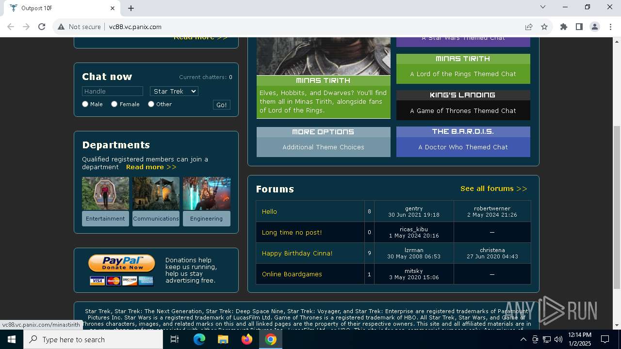Open the Star Trek chat theme dropdown
Viewport: 621px width, 349px height.
(174, 91)
